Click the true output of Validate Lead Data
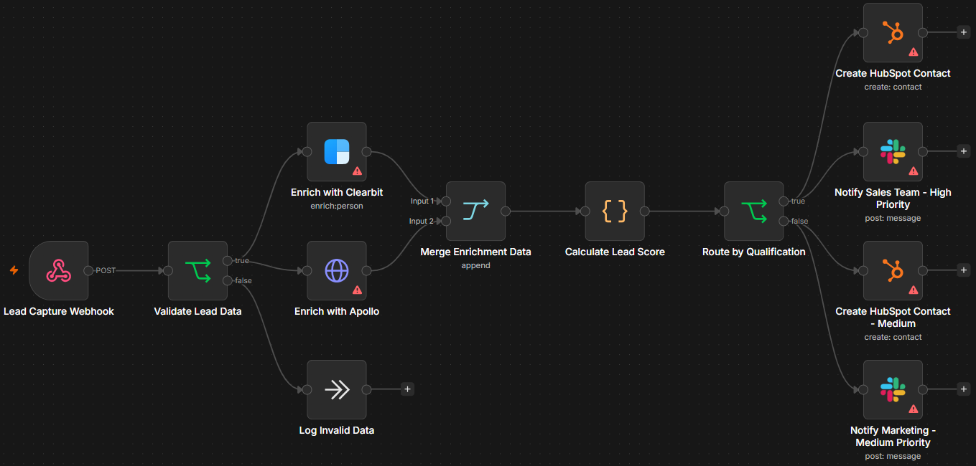Viewport: 976px width, 466px height. click(x=228, y=261)
